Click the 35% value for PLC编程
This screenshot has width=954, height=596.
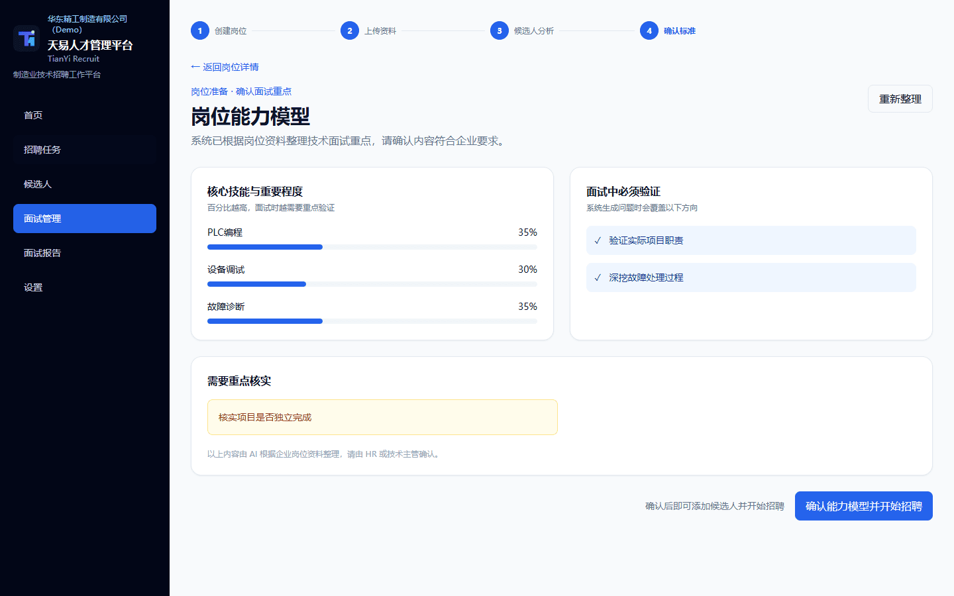pyautogui.click(x=527, y=232)
